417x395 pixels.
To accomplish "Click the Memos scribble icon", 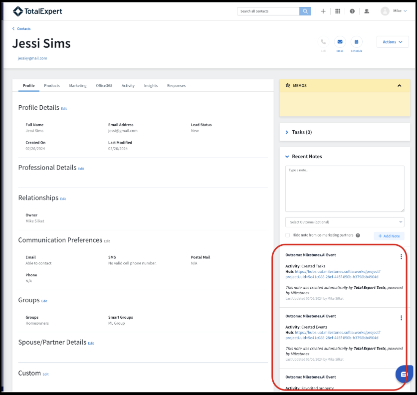I will click(x=288, y=86).
